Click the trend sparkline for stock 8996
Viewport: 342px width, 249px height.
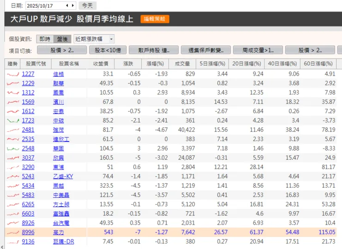13,232
